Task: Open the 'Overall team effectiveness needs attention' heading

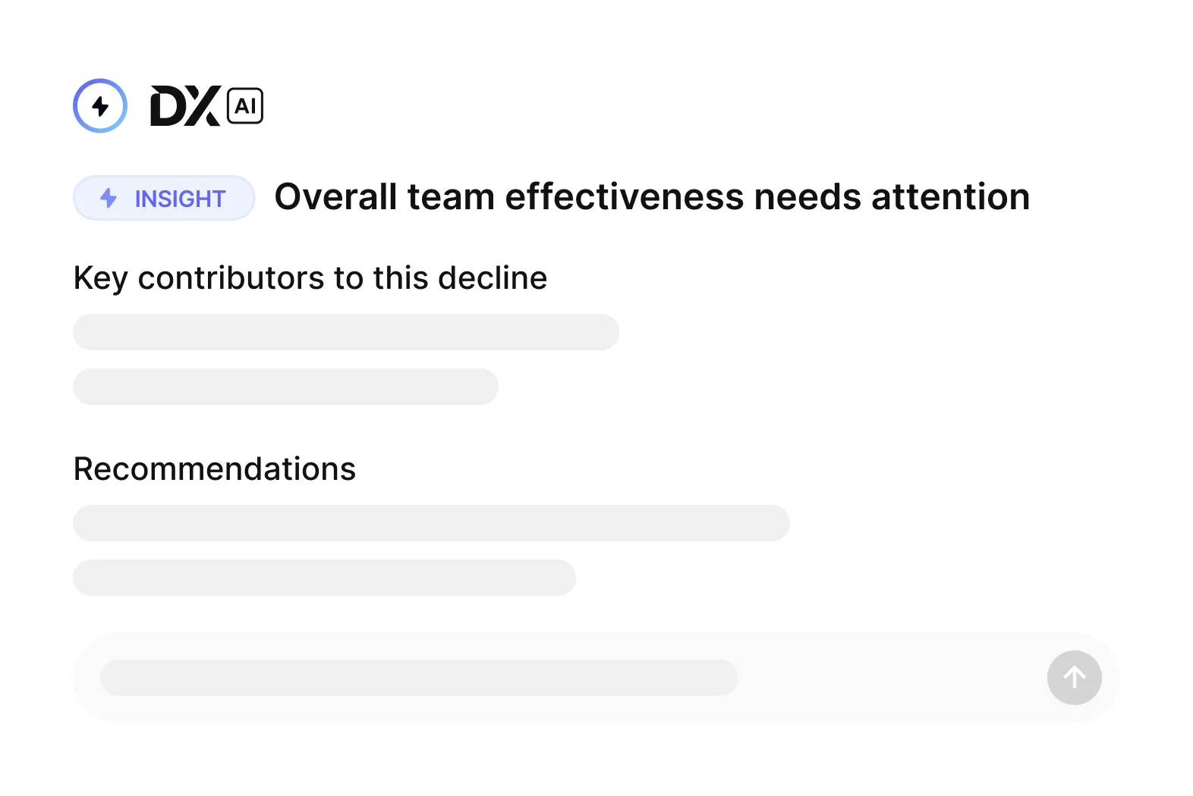Action: click(x=652, y=197)
